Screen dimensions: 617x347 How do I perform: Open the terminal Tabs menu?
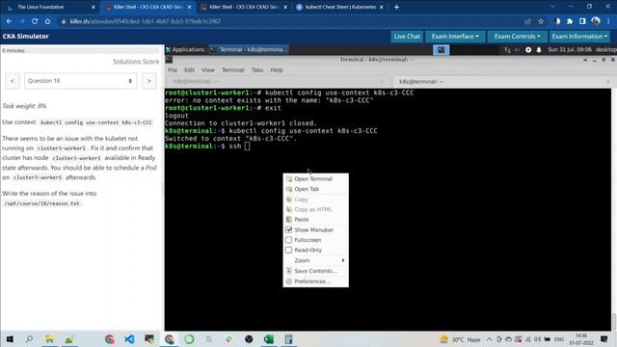pos(257,70)
